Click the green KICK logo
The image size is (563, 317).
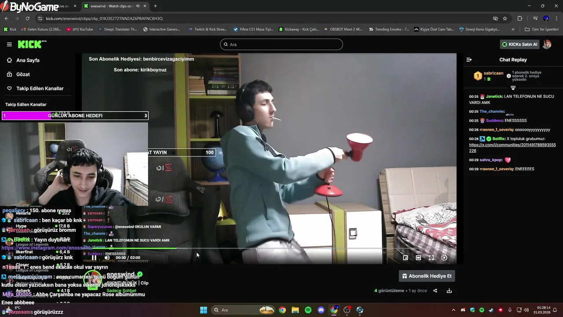tap(30, 44)
